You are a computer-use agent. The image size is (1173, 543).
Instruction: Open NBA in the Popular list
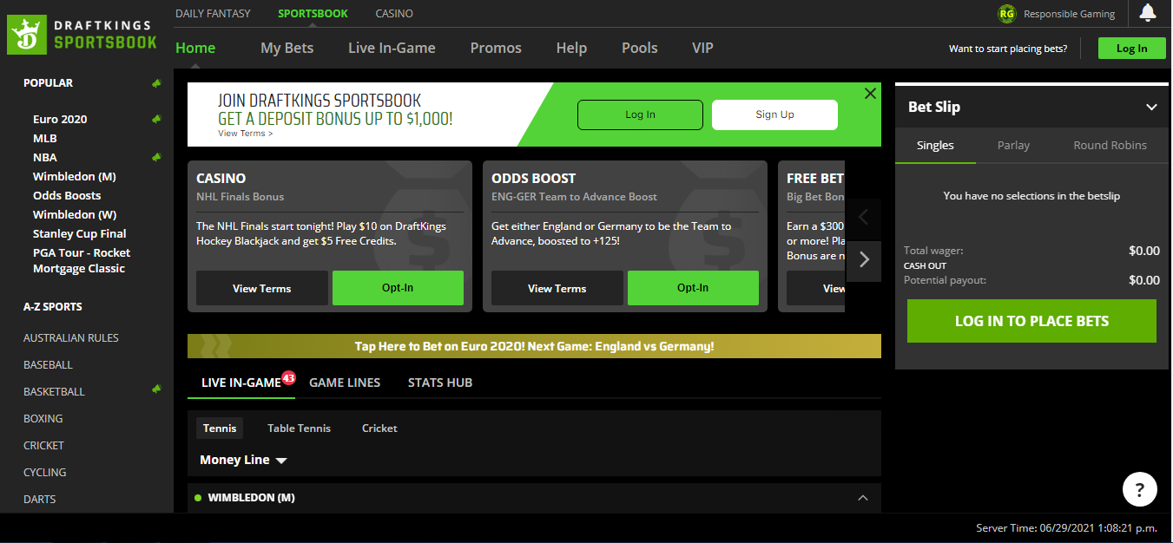[45, 157]
